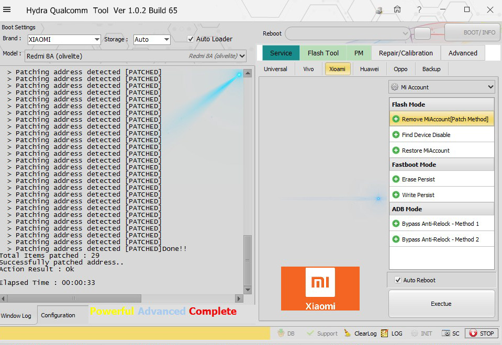Disable the Auto Reboot checkbox

click(x=398, y=280)
